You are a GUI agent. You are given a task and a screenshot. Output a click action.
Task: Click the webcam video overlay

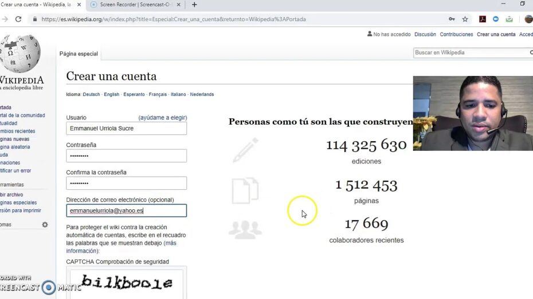(473, 113)
